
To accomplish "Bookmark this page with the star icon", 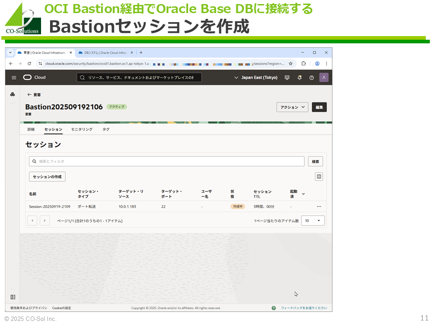I will point(290,64).
